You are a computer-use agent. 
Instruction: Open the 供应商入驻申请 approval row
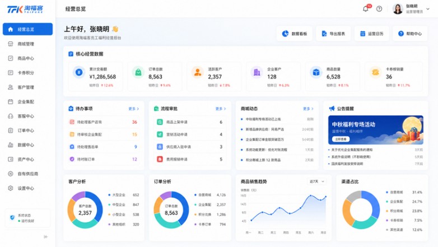(190, 147)
